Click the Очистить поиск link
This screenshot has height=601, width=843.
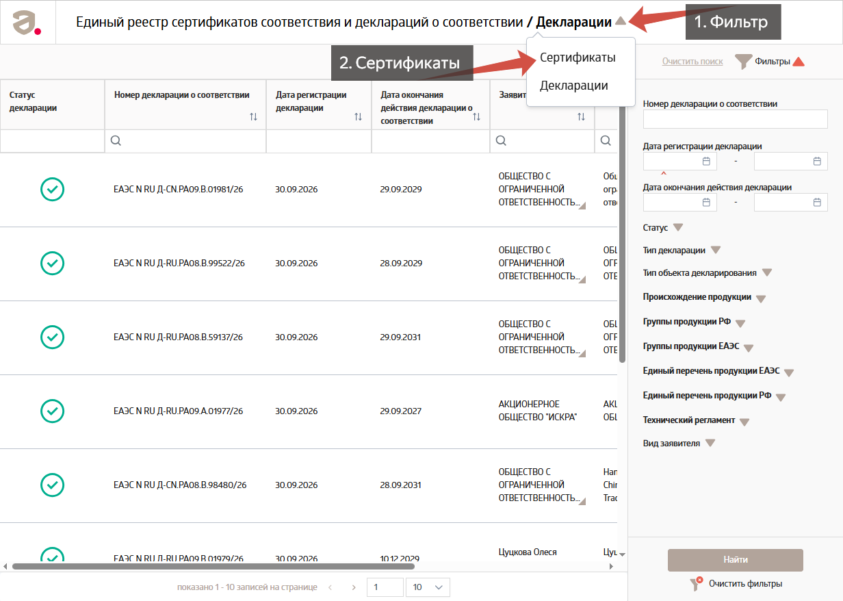tap(692, 62)
